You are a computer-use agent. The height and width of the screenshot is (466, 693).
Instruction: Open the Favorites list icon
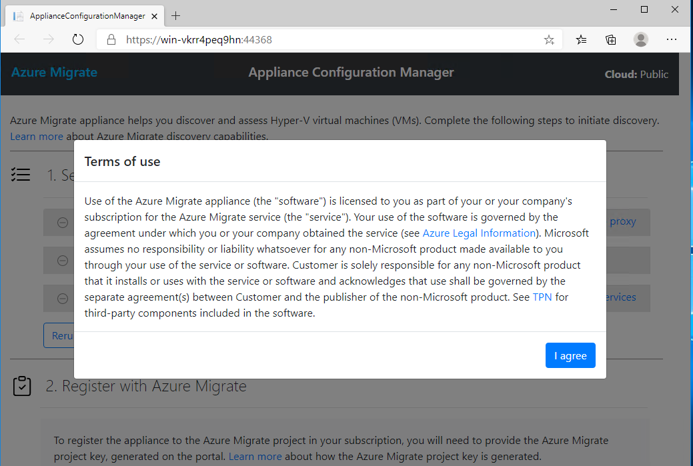[x=582, y=39]
